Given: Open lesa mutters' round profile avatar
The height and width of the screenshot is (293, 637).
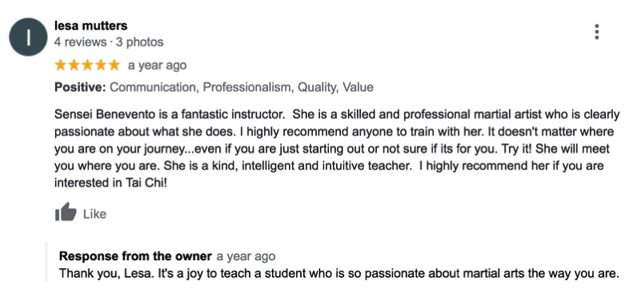Looking at the screenshot, I should pos(29,37).
